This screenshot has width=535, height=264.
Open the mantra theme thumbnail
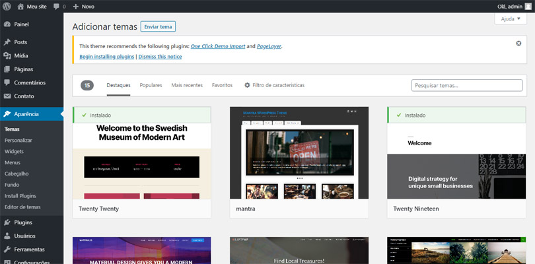pos(299,152)
